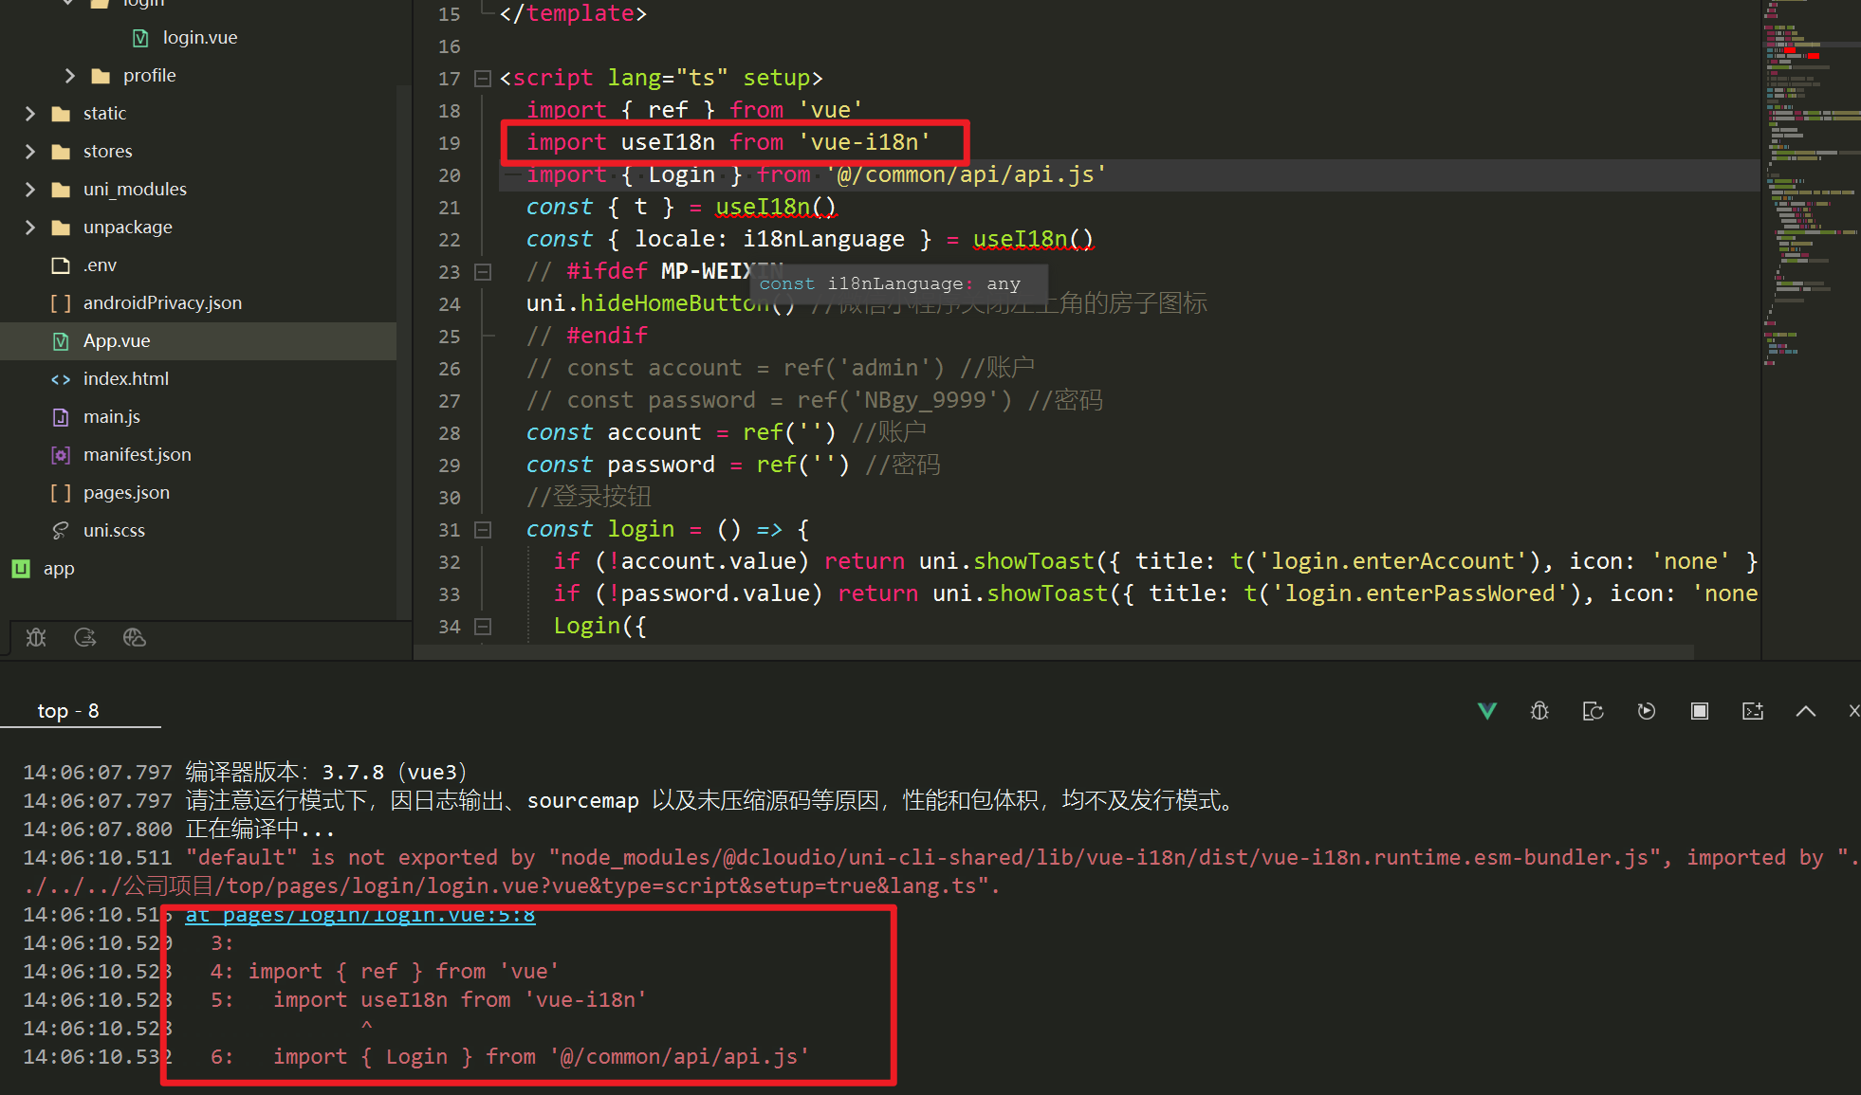Expand the uni_modules folder
This screenshot has width=1861, height=1095.
tap(30, 190)
